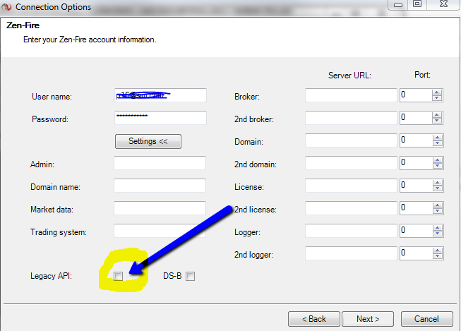Screen dimensions: 461x331
Task: Decrease the License port value
Action: [x=438, y=188]
